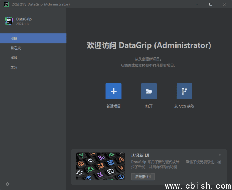Go to the 学习 tab
Screen dimensions: 232x190
pyautogui.click(x=33, y=68)
